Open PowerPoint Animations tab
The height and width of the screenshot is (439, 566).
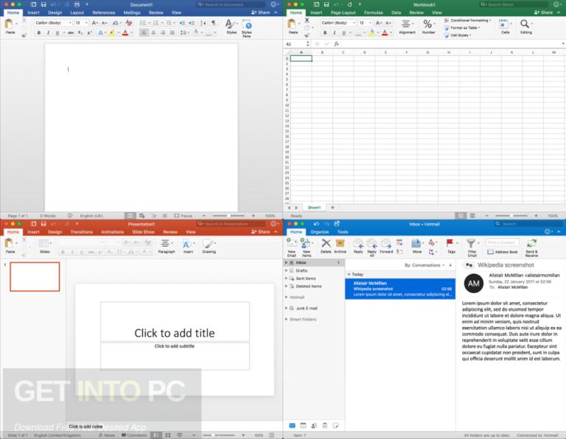(x=112, y=232)
